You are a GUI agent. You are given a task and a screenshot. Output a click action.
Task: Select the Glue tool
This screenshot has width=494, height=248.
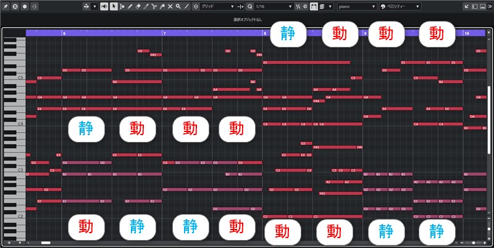pos(162,6)
